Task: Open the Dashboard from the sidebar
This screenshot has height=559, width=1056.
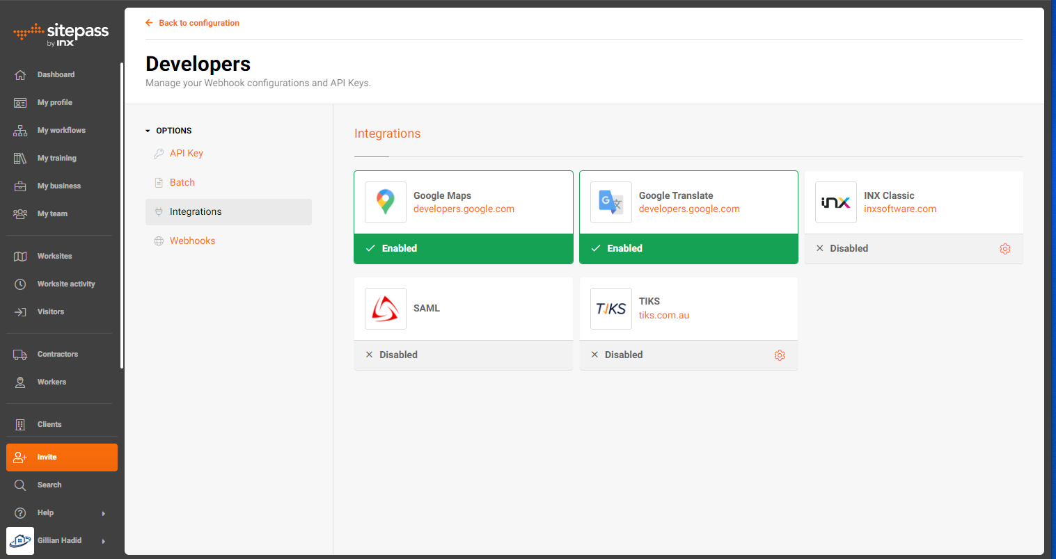Action: [x=56, y=74]
